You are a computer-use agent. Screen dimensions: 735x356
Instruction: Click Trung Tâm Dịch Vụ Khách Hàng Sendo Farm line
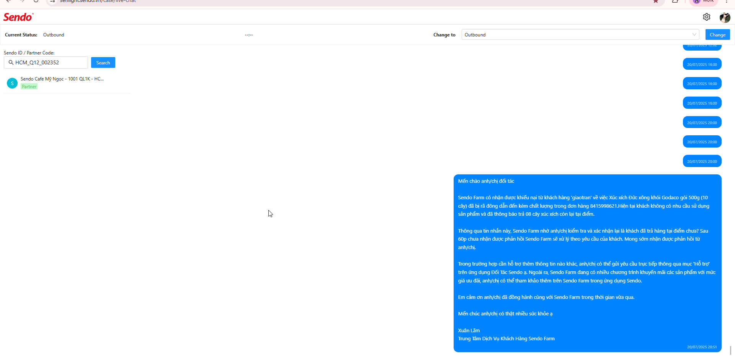pyautogui.click(x=506, y=339)
